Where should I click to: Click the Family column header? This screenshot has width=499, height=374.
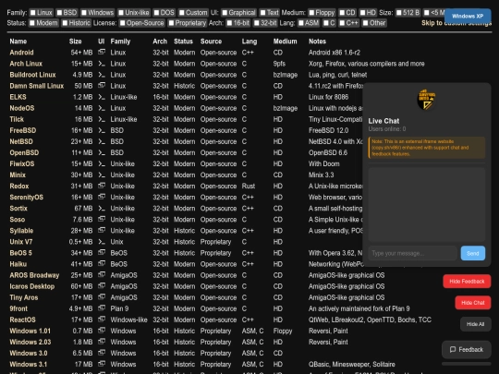click(120, 42)
